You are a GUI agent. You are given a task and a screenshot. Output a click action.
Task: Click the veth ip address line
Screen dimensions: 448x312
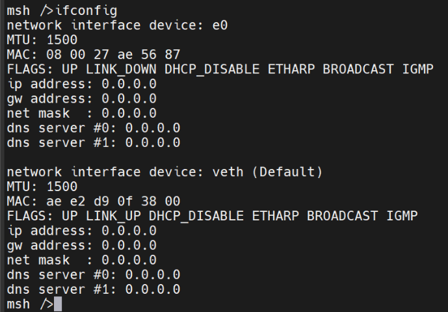pos(81,230)
